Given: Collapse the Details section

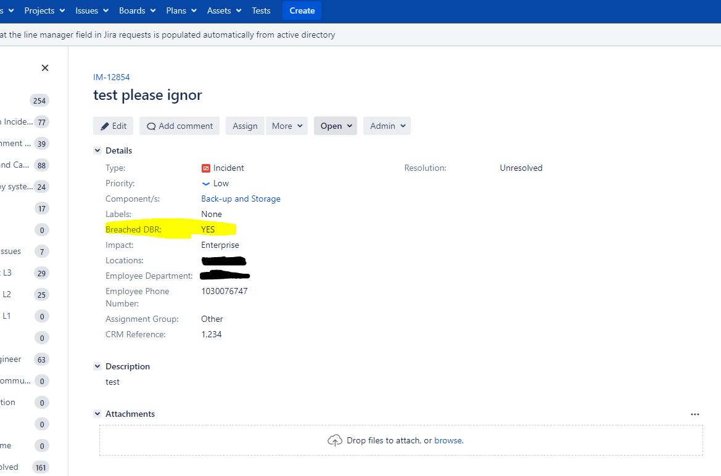Looking at the screenshot, I should pyautogui.click(x=97, y=150).
